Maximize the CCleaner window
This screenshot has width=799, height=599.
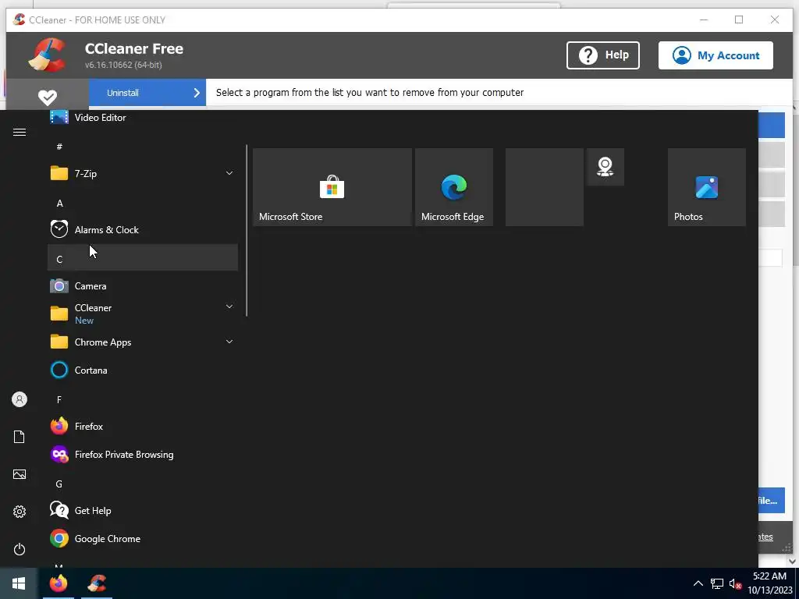coord(739,19)
